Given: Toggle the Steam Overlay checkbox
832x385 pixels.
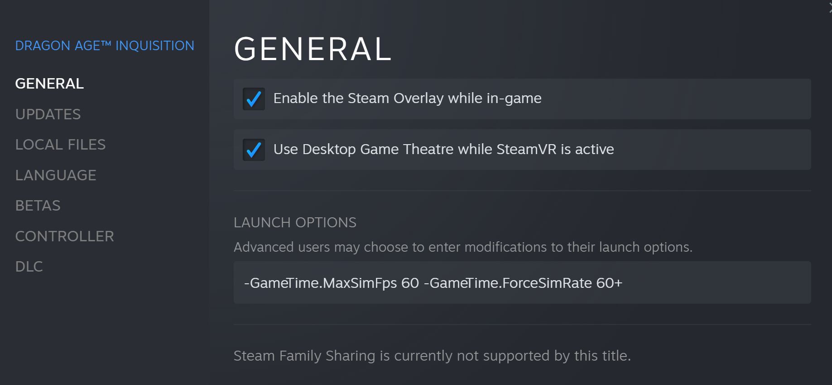Looking at the screenshot, I should coord(254,99).
